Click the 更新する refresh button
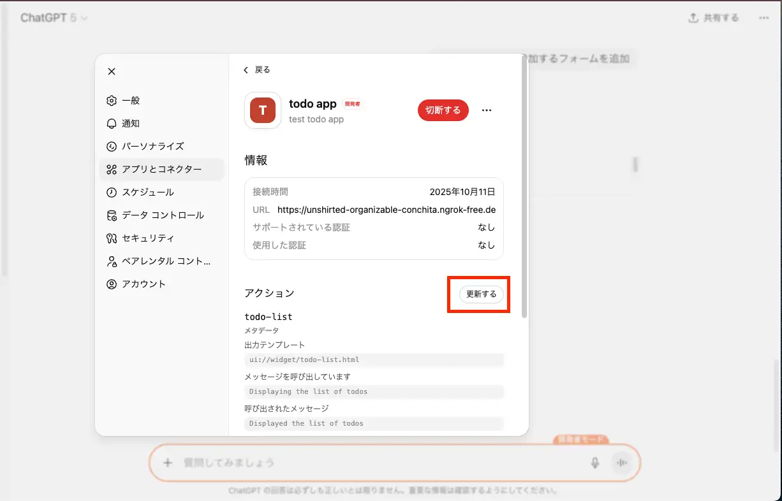 482,294
